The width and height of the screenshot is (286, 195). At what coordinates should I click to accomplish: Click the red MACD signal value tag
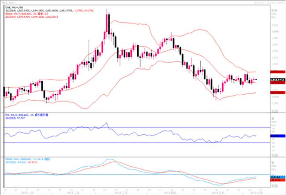pyautogui.click(x=277, y=180)
